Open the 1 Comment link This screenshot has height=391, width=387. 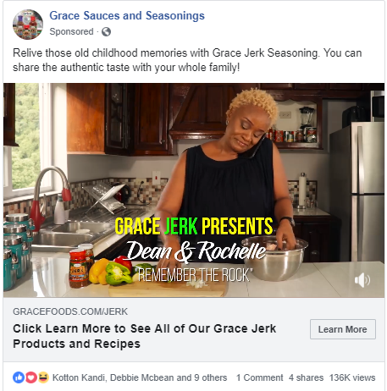tap(259, 377)
